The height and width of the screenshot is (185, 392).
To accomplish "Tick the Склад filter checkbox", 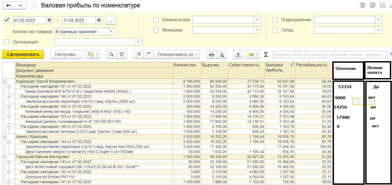I will click(275, 30).
